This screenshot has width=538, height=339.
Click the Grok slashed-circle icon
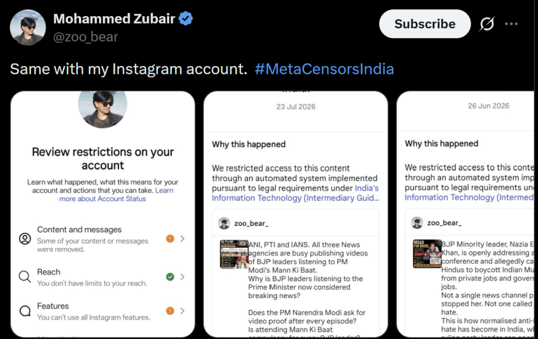pos(487,24)
